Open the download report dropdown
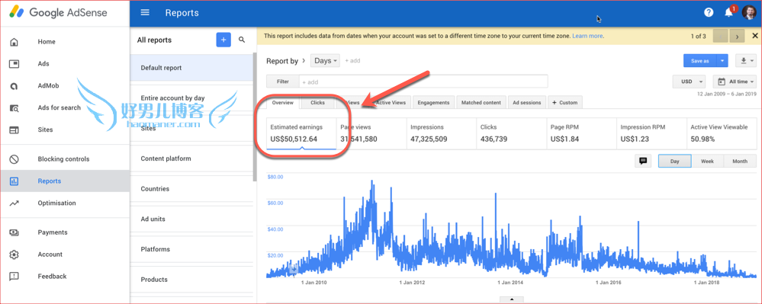This screenshot has width=762, height=304. click(x=746, y=61)
